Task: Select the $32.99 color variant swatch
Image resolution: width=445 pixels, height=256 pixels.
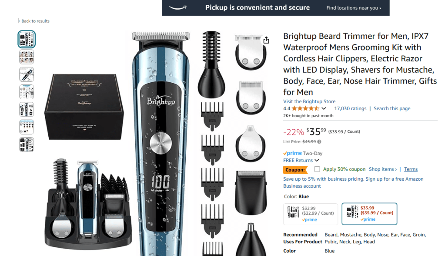Action: click(311, 214)
